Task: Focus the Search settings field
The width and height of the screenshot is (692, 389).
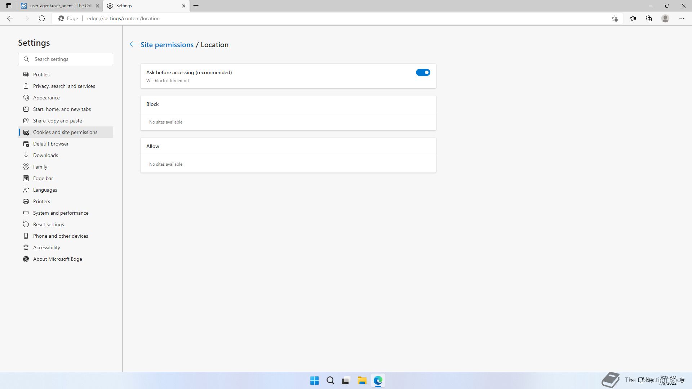Action: point(66,59)
